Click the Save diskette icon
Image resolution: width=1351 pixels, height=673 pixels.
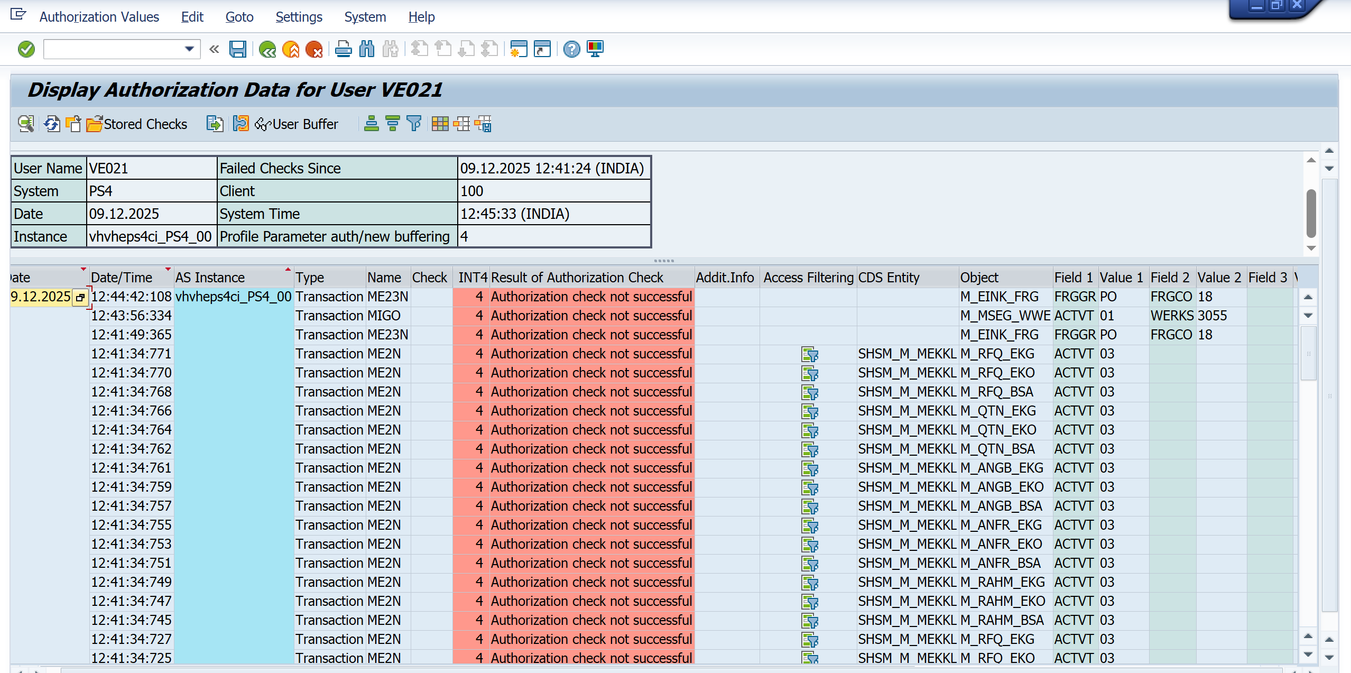pos(237,49)
